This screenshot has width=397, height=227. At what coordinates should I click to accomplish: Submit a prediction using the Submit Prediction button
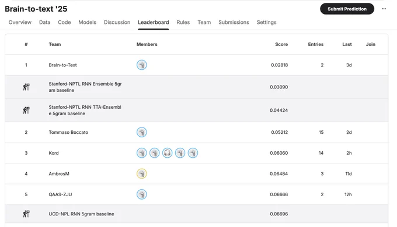347,9
